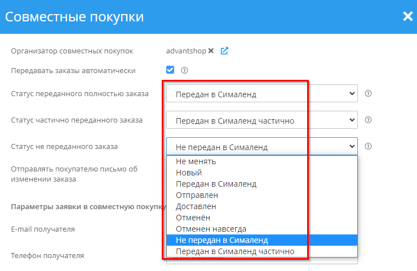Select highlighted Не передан в Сималенд option

(x=221, y=240)
